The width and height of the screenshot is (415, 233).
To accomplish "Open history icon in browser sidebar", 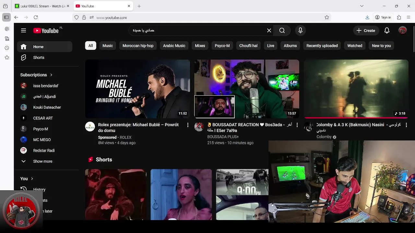I will tap(7, 48).
